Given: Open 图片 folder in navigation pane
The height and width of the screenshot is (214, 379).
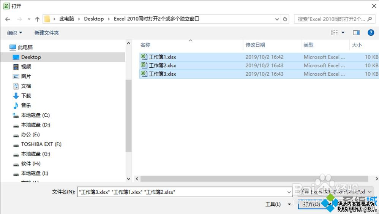Looking at the screenshot, I should [x=26, y=76].
